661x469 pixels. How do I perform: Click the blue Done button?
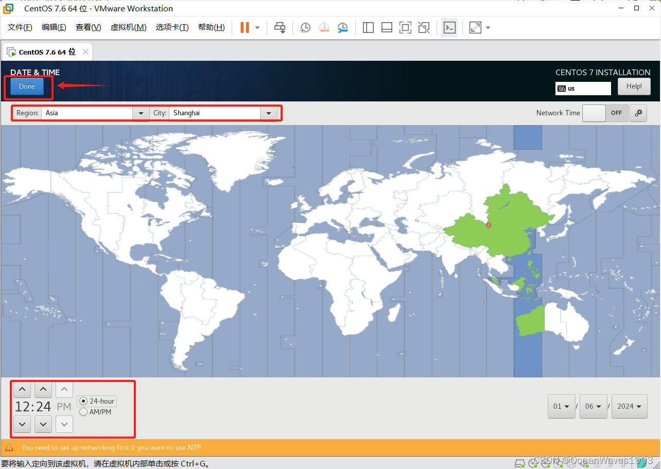[27, 86]
